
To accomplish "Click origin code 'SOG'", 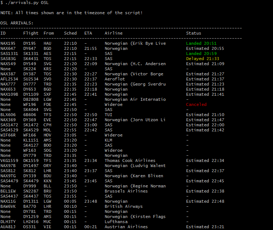I will 47,150.
